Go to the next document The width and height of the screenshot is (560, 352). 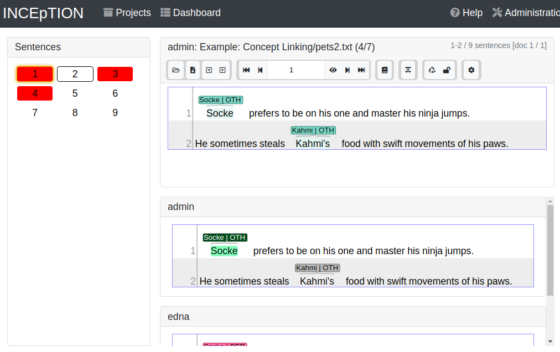coord(222,70)
